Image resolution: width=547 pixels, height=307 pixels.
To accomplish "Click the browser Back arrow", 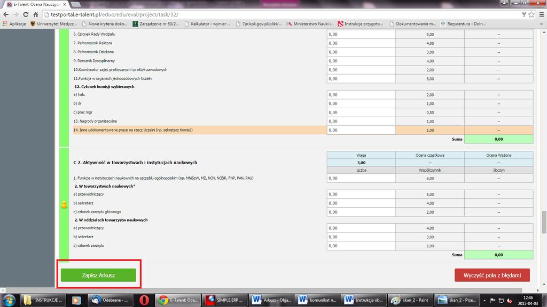I will coord(6,14).
